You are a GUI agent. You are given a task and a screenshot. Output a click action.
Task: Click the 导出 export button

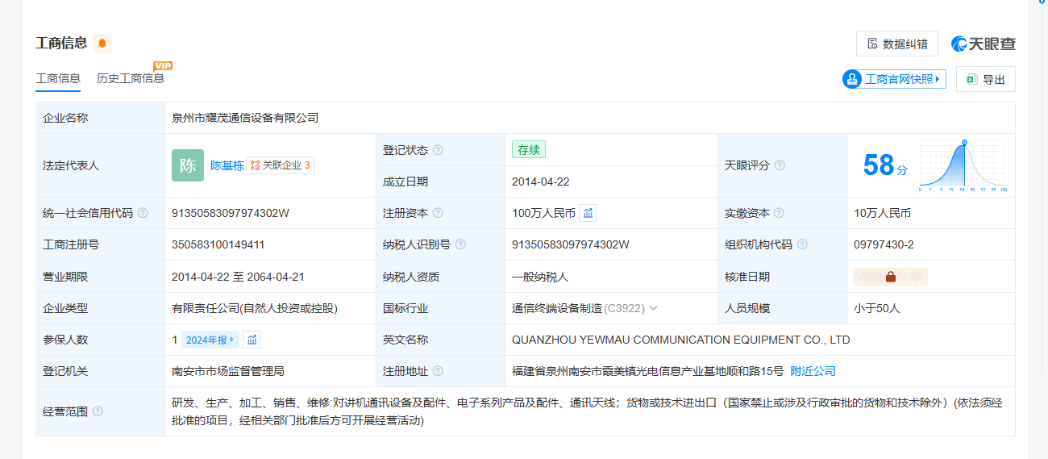coord(985,79)
